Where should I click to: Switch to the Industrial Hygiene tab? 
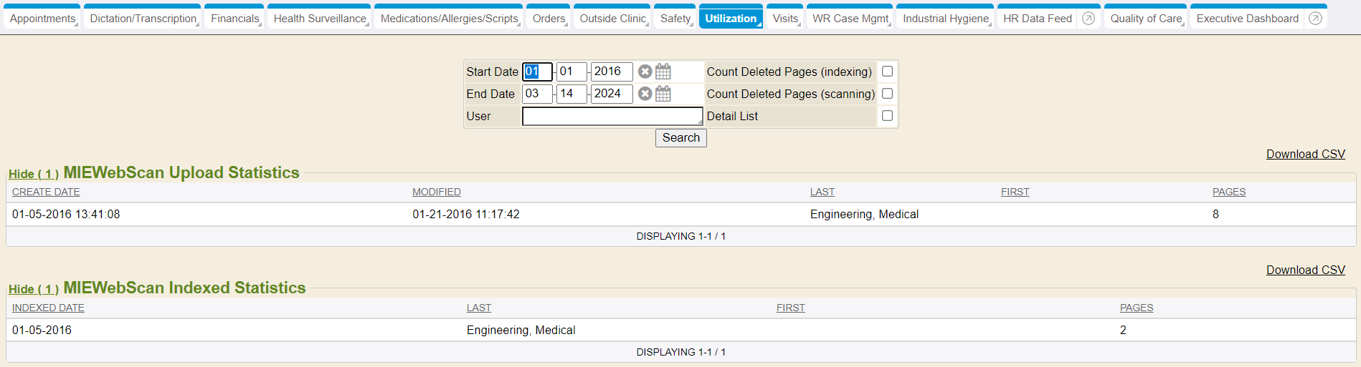tap(945, 19)
